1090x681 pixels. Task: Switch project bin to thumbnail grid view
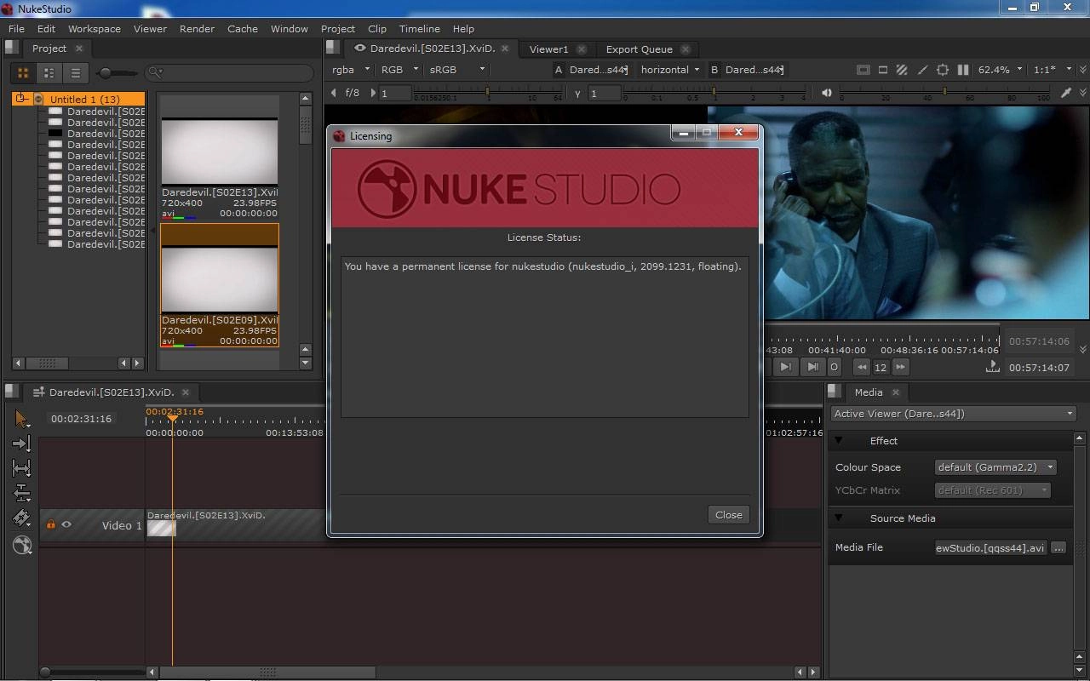coord(23,73)
